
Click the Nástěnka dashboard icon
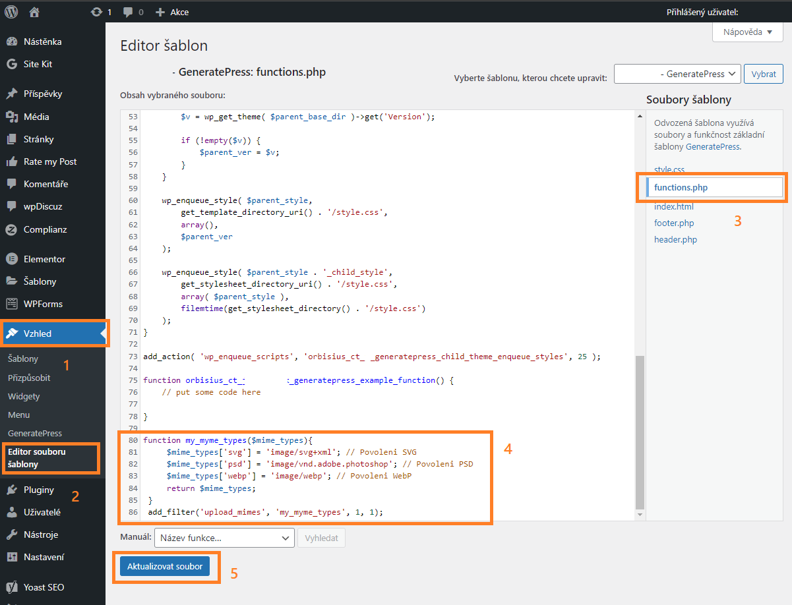(11, 42)
